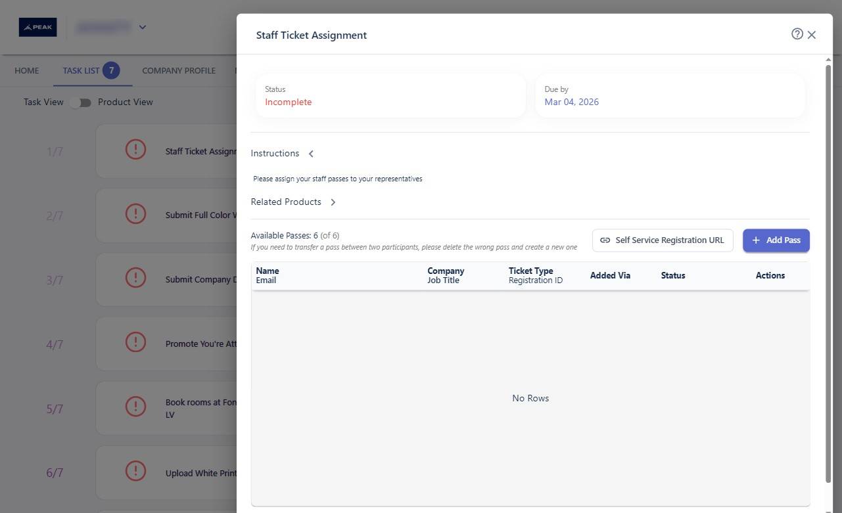Expand the Related Products section
Image resolution: width=842 pixels, height=513 pixels.
[333, 202]
